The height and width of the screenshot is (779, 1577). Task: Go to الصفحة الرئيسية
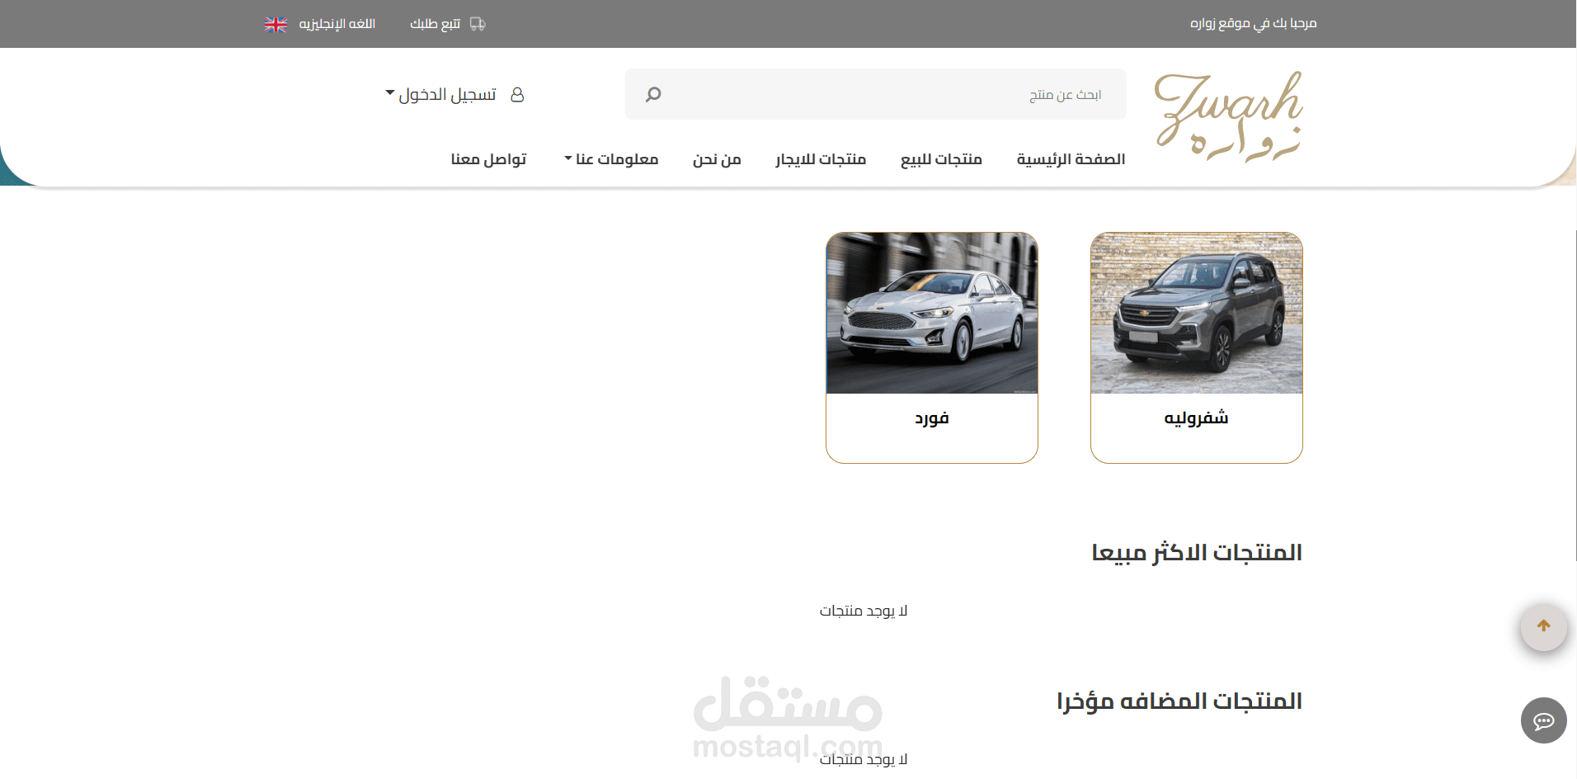1071,158
